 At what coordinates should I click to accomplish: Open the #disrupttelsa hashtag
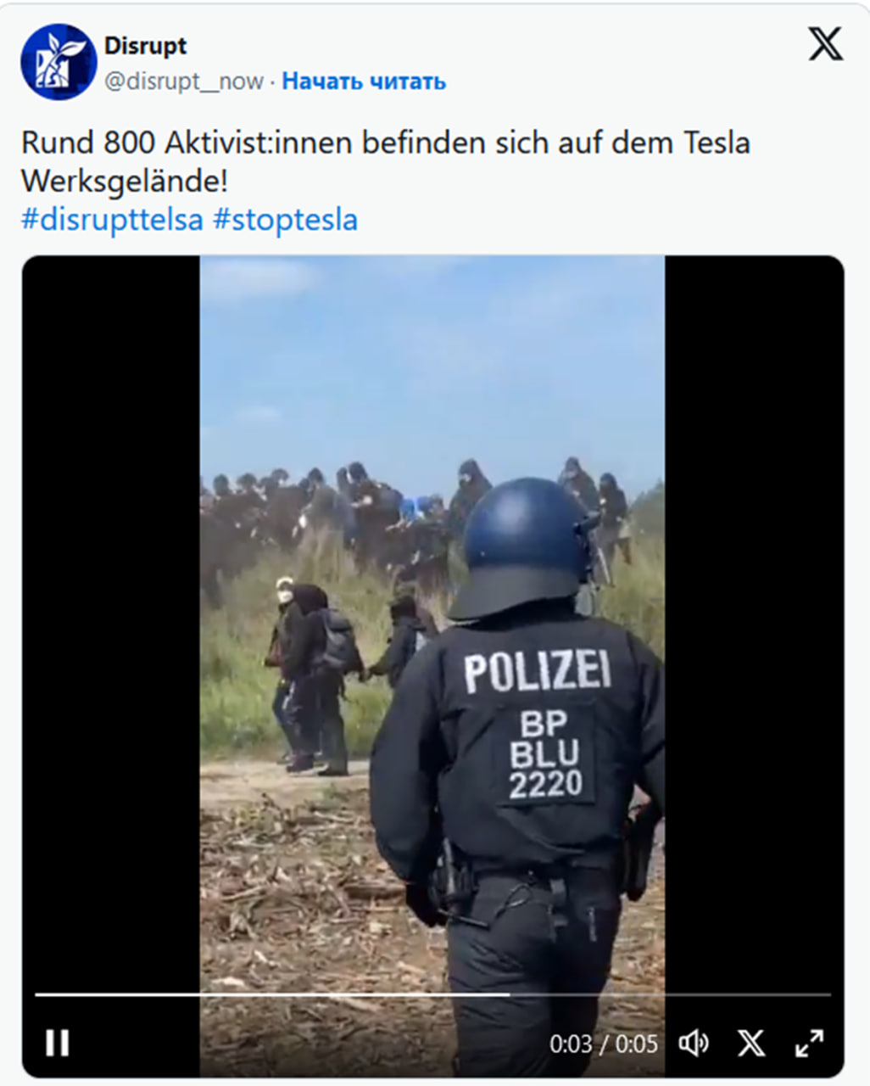coord(112,220)
